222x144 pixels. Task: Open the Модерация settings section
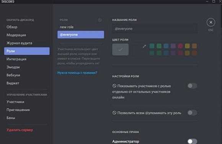[x=16, y=35]
